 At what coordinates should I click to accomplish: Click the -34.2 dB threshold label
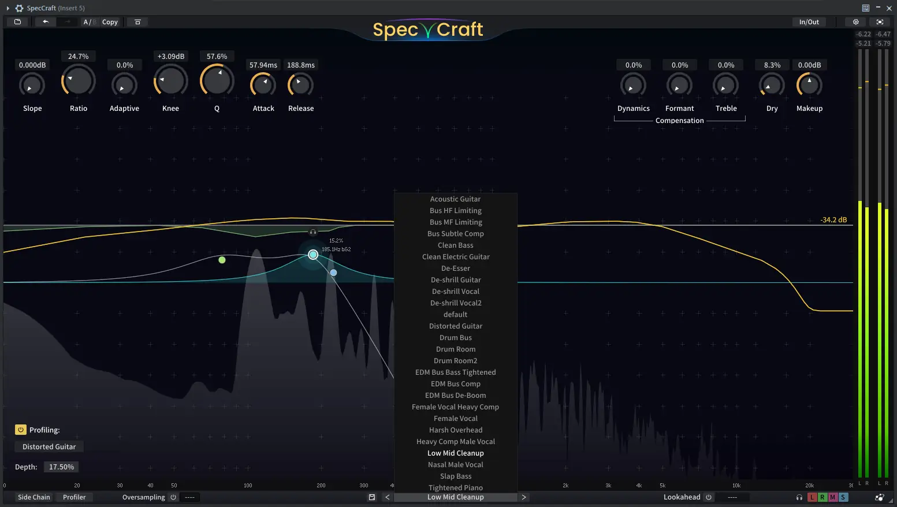[833, 220]
